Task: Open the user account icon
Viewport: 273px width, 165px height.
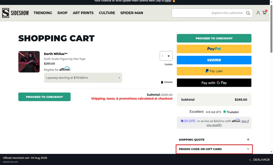Action: 258,13
